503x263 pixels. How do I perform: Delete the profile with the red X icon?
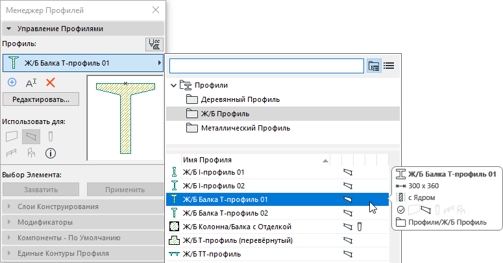tap(51, 82)
